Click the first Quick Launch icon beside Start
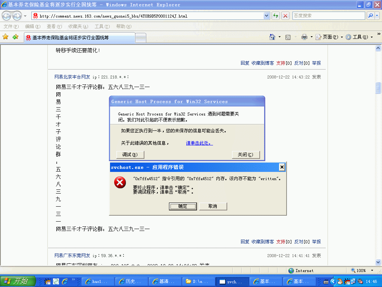 [x=47, y=281]
